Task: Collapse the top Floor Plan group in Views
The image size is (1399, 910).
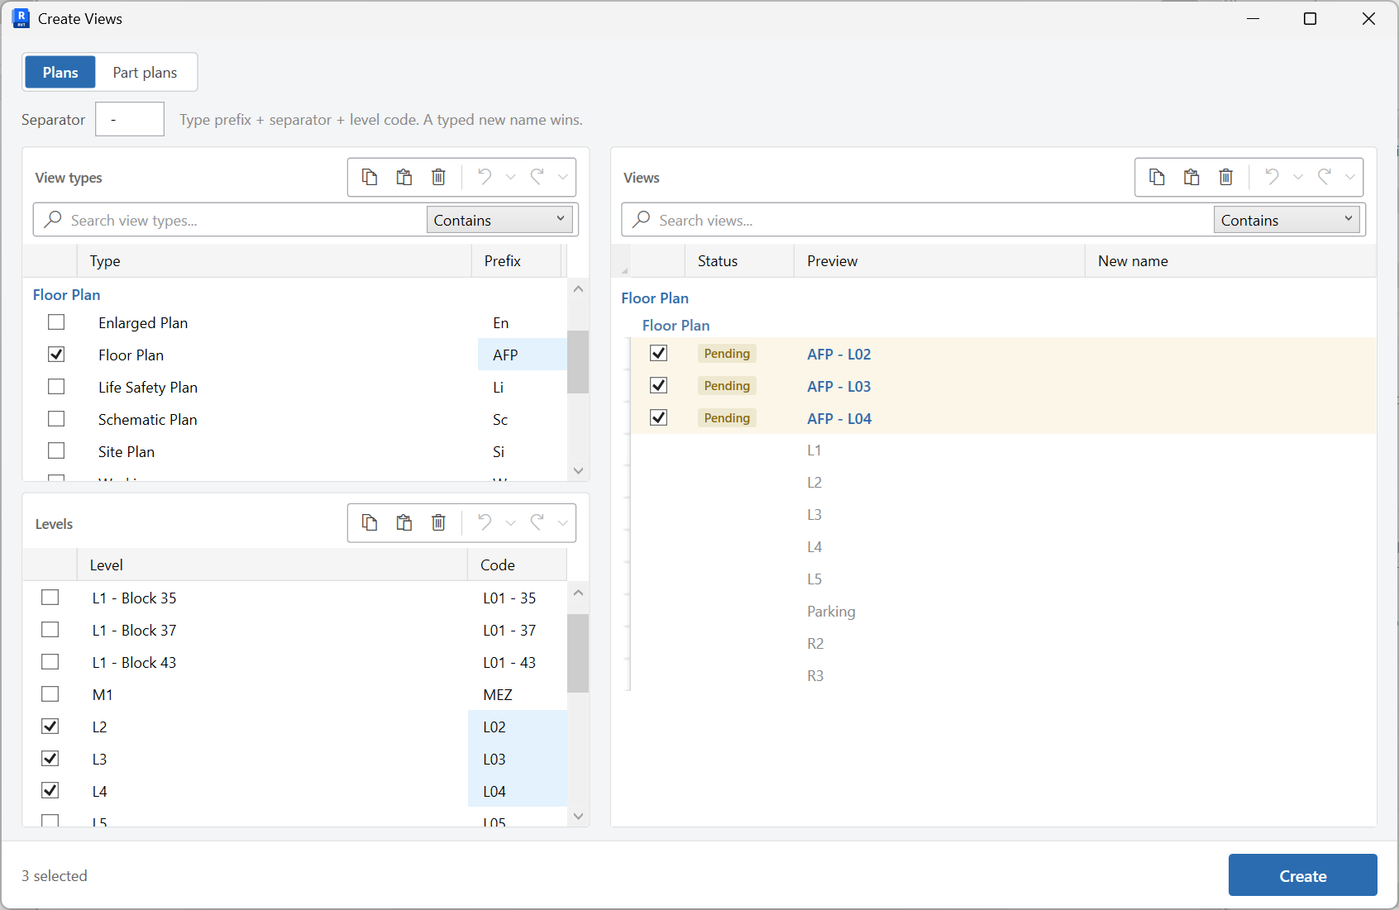Action: (x=655, y=298)
